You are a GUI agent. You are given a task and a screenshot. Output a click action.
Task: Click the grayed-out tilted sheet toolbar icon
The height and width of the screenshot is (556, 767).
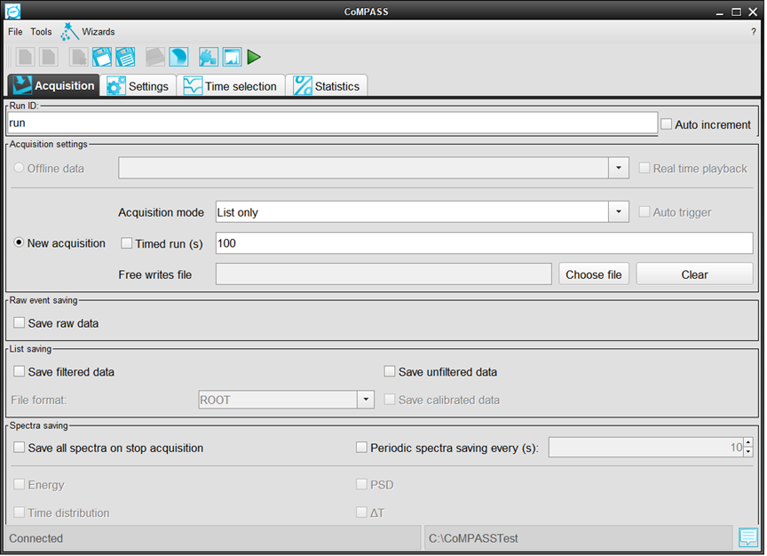pyautogui.click(x=155, y=57)
